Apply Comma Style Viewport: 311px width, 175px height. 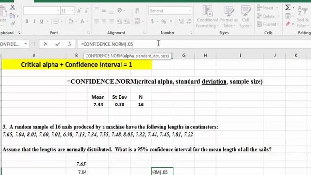[x=171, y=21]
